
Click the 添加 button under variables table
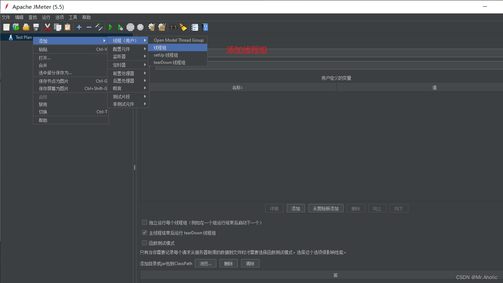pyautogui.click(x=296, y=209)
